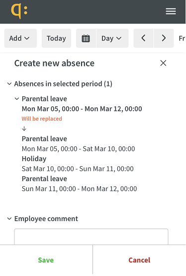Save the new absence
Viewport: 186px width, 276px height.
[x=46, y=260]
